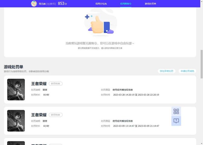Switch to the 游戏处罚单 tab
203x145 pixels.
point(150,4)
